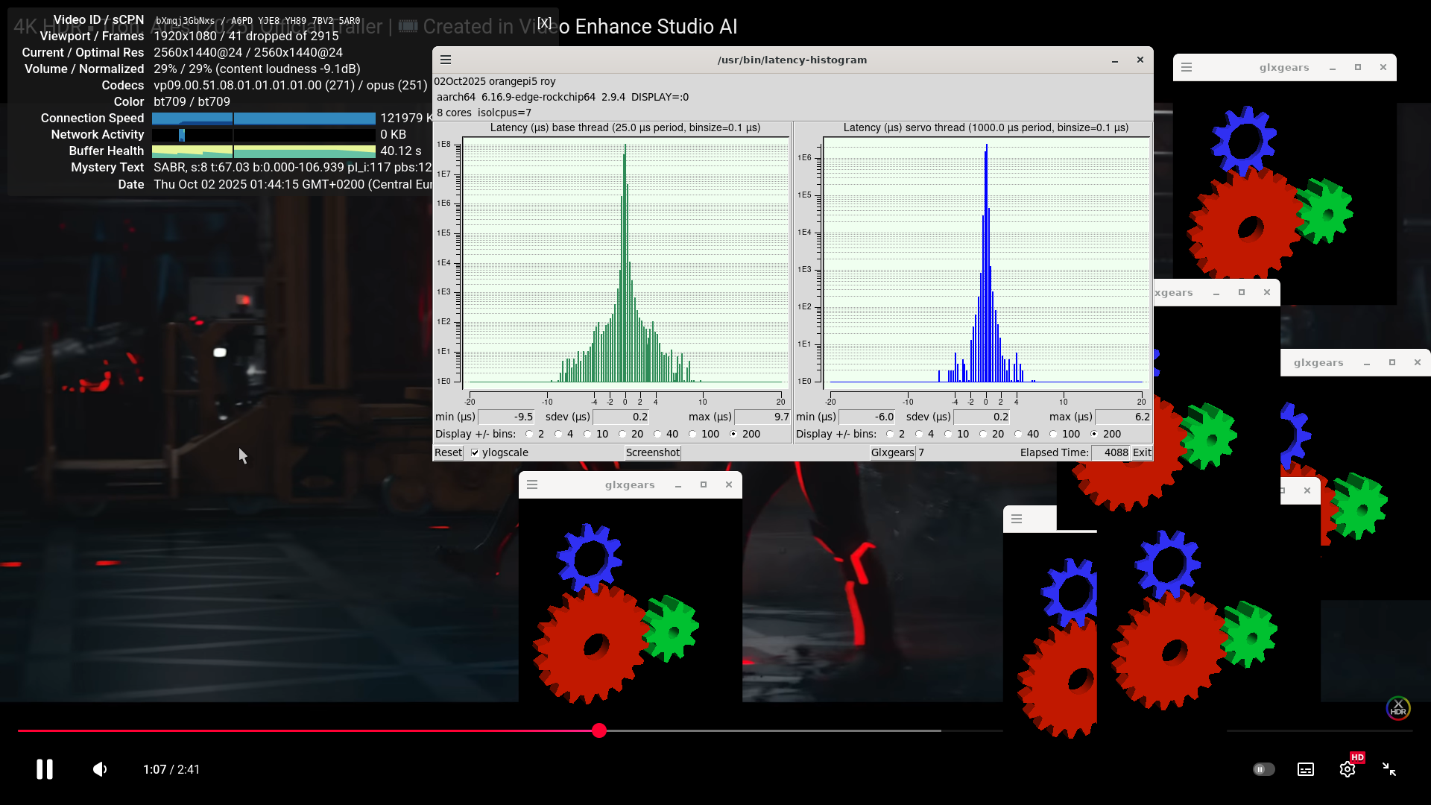Toggle the autoplay switch

coord(1263,769)
